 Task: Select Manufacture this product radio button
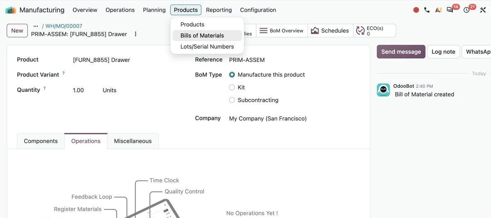(x=232, y=75)
